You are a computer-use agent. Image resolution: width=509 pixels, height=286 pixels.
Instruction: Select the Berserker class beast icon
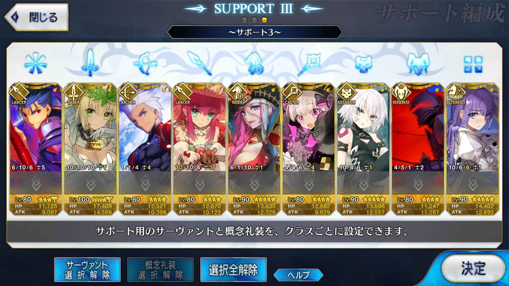pos(418,64)
